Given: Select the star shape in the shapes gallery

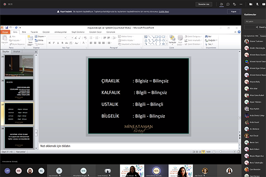Looking at the screenshot, I should [x=163, y=44].
